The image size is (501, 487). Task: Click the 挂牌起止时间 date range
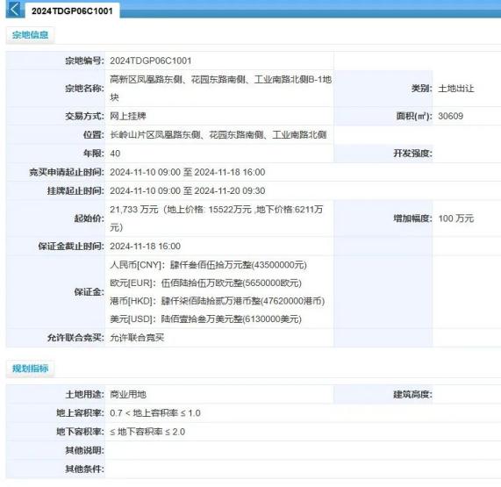click(x=188, y=190)
